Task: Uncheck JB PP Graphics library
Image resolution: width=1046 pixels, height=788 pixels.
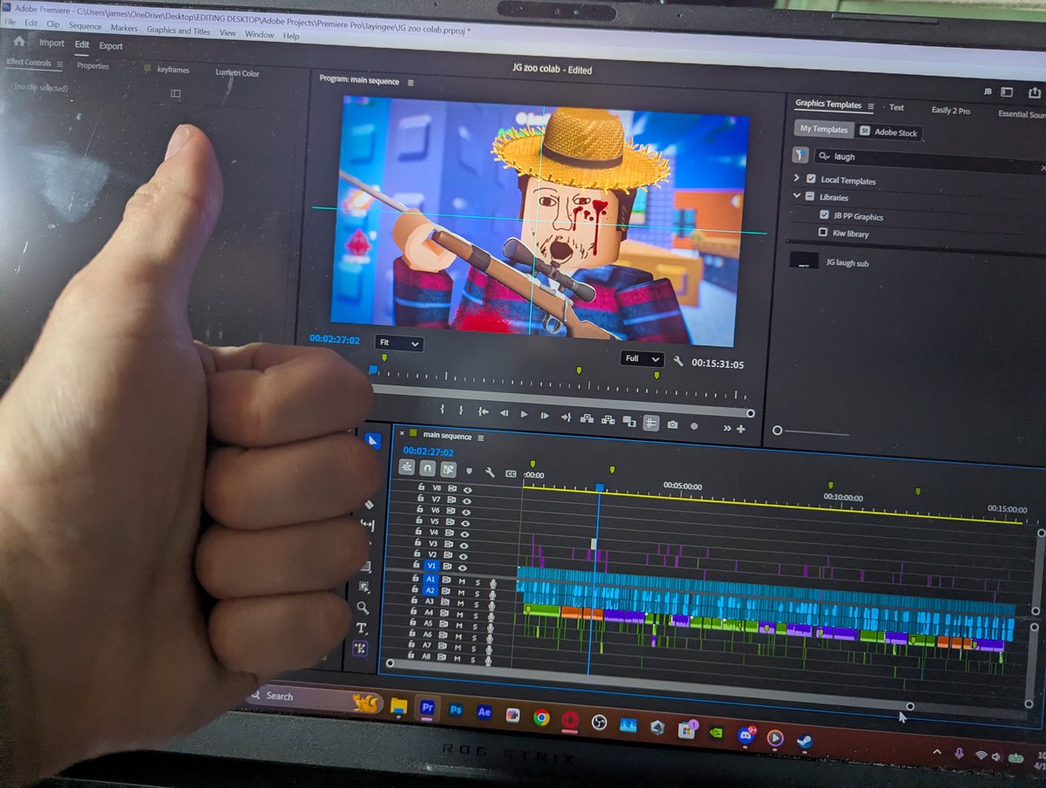Action: point(825,214)
